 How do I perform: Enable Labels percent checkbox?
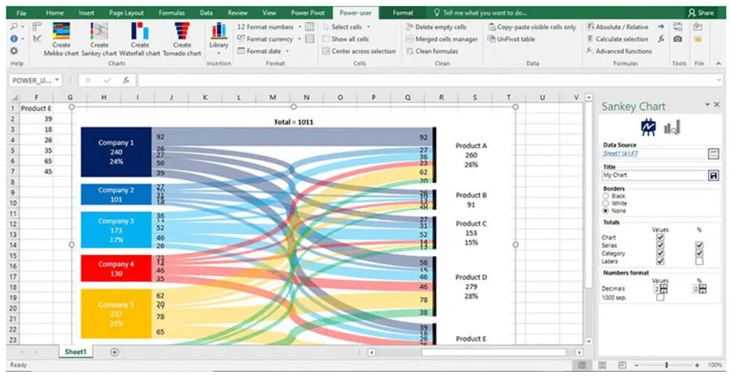tap(699, 261)
